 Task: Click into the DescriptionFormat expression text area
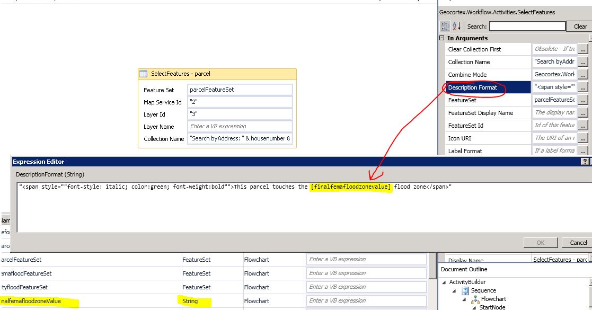304,208
